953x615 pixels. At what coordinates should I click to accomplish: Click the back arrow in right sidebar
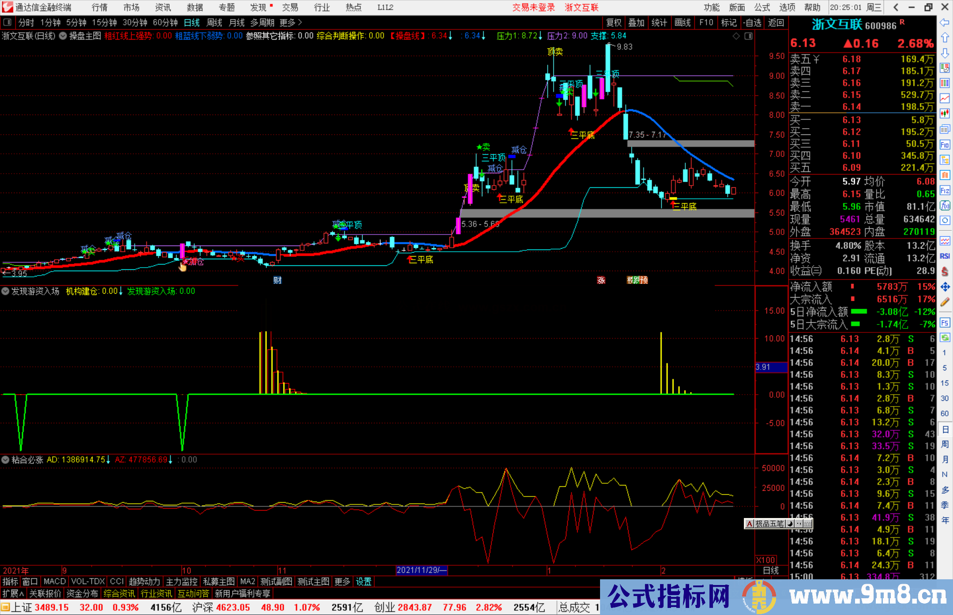point(945,22)
